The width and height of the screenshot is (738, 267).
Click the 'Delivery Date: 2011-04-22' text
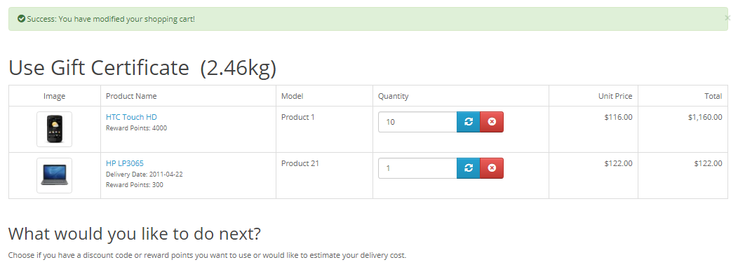[x=145, y=174]
